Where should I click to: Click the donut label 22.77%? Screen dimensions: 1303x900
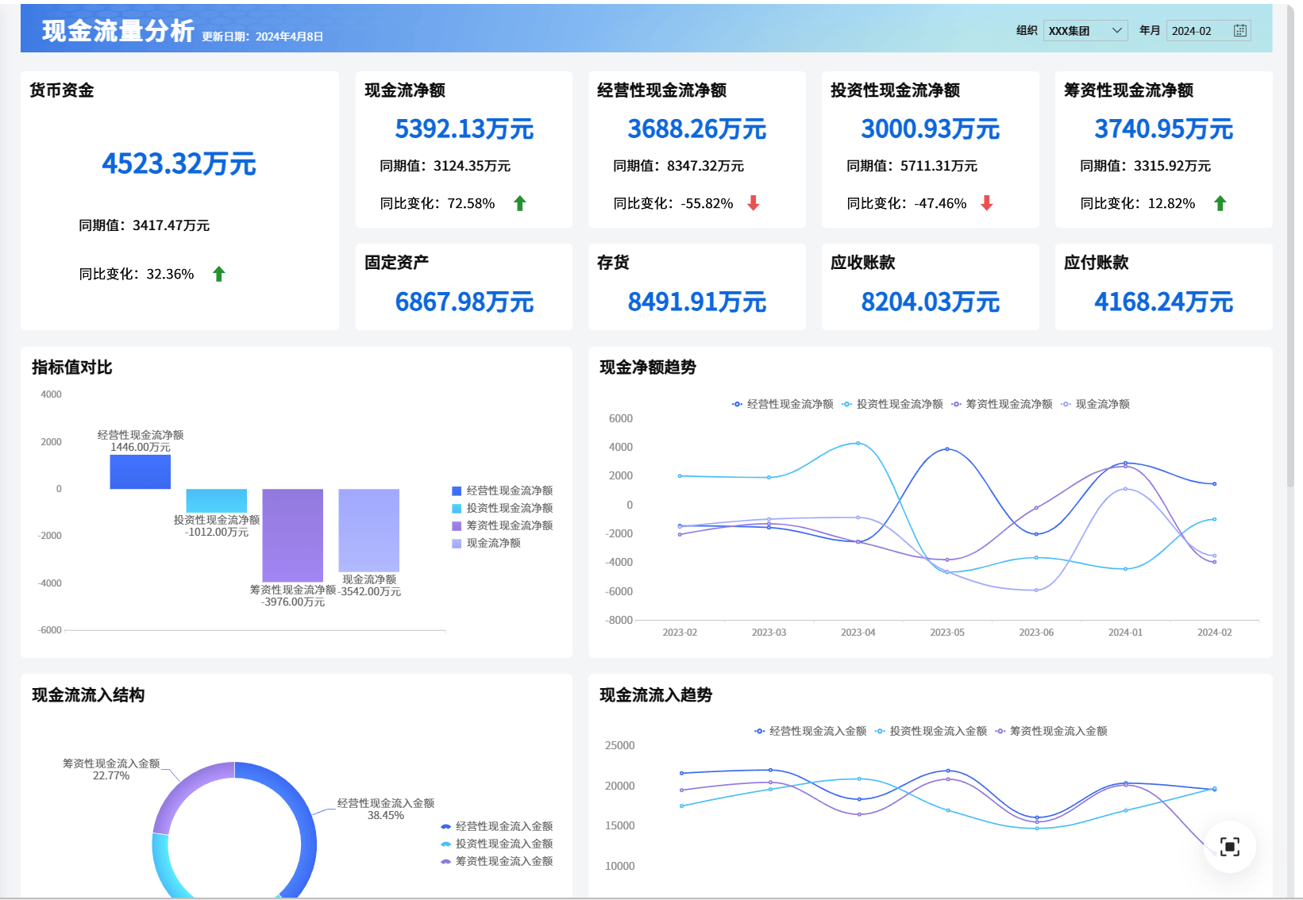pyautogui.click(x=111, y=775)
